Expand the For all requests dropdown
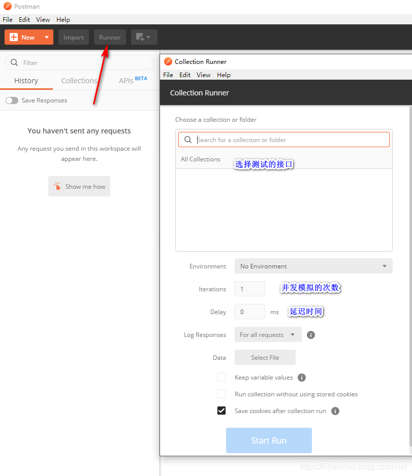Image resolution: width=412 pixels, height=476 pixels. point(268,334)
